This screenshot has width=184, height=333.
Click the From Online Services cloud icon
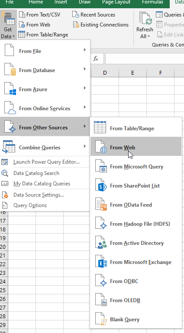coord(12,112)
